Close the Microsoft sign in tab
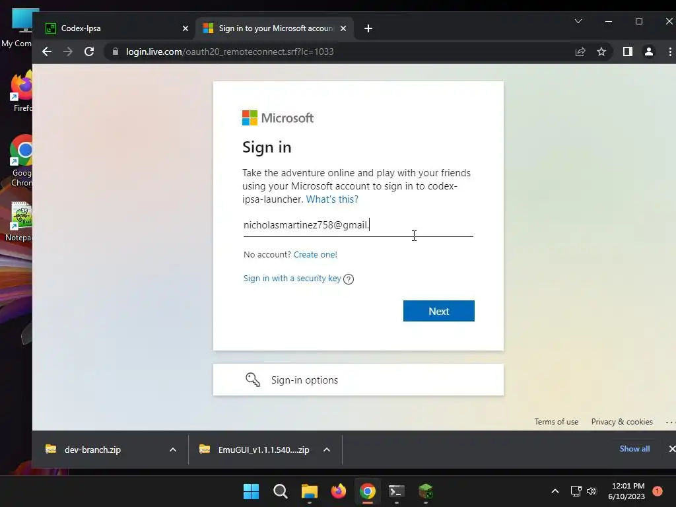 (343, 28)
